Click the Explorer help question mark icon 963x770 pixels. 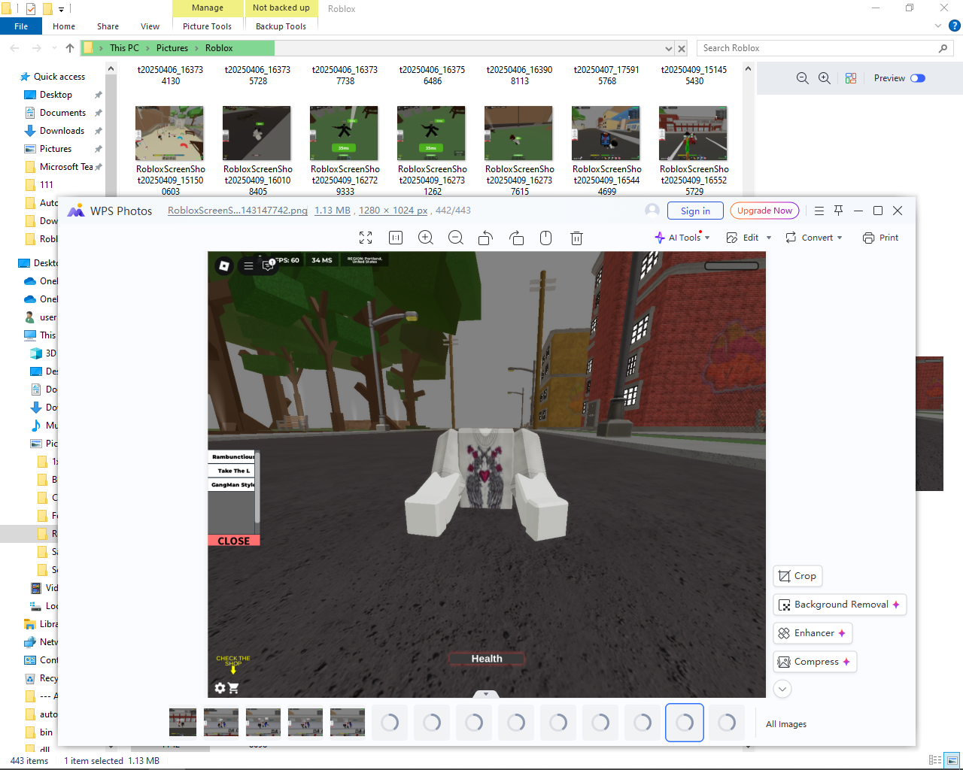coord(955,26)
